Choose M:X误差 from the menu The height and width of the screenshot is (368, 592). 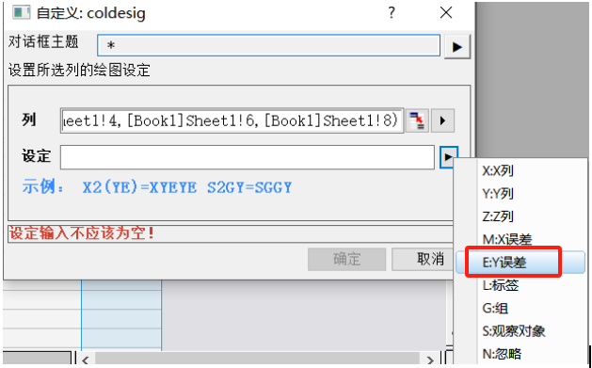[521, 239]
